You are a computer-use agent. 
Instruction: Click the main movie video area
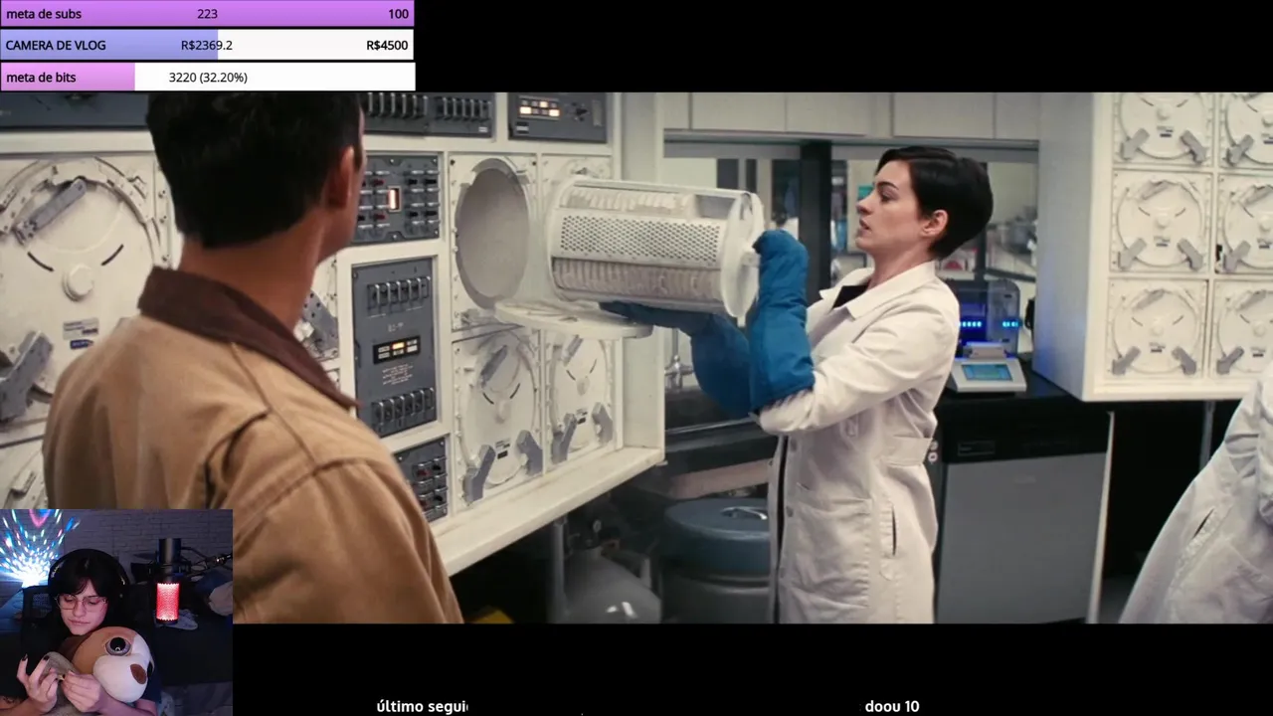(x=636, y=358)
